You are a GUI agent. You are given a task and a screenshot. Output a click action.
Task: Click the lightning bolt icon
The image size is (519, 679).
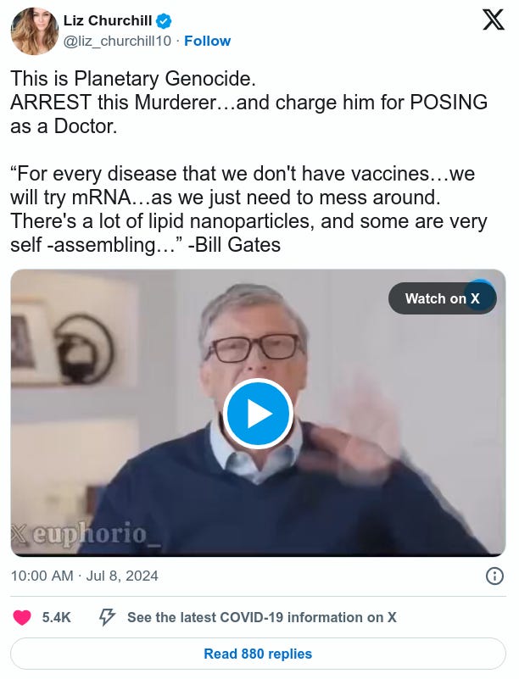[x=107, y=617]
